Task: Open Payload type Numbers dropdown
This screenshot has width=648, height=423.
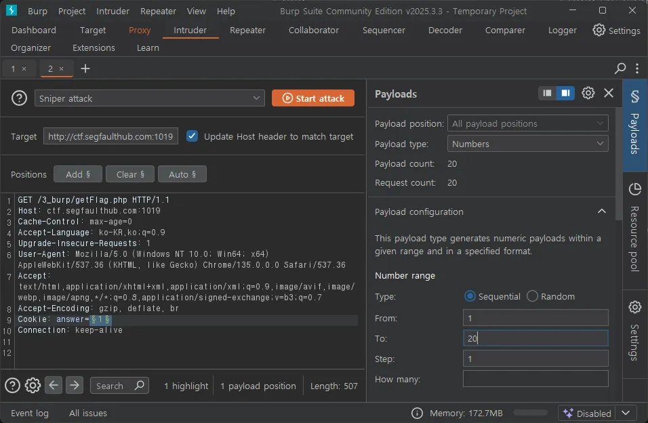Action: [528, 144]
